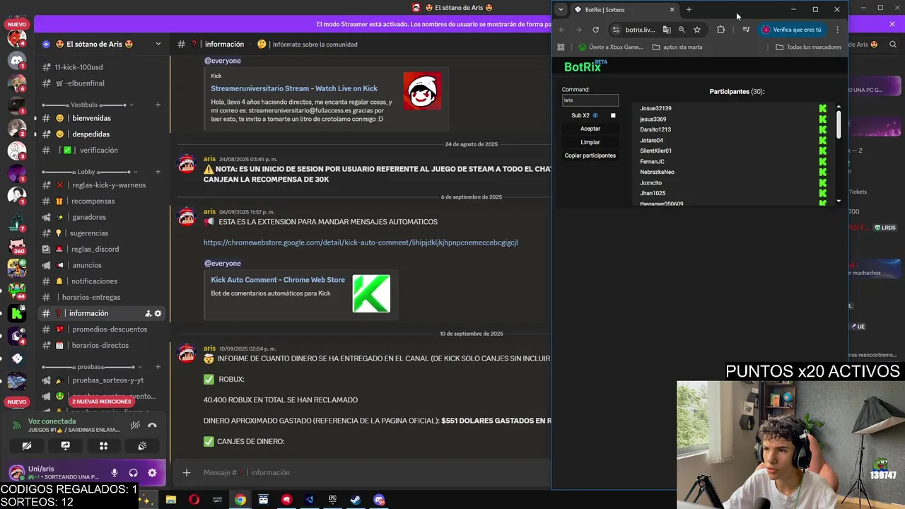The image size is (905, 509).
Task: Open the ganadores channel
Action: [101, 217]
